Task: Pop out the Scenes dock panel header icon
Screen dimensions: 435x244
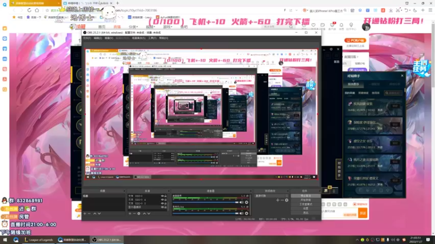Action: (124, 191)
